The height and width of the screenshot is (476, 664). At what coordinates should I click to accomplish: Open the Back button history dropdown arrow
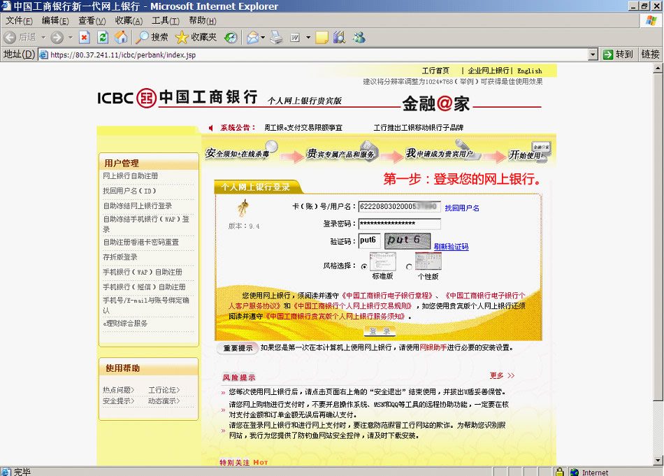tap(43, 38)
